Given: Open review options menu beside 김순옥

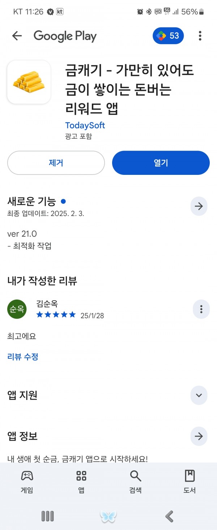Looking at the screenshot, I should pos(201,309).
